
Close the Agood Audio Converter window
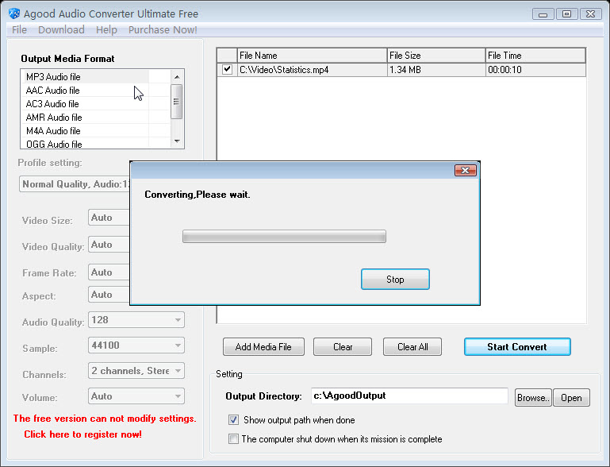(590, 14)
